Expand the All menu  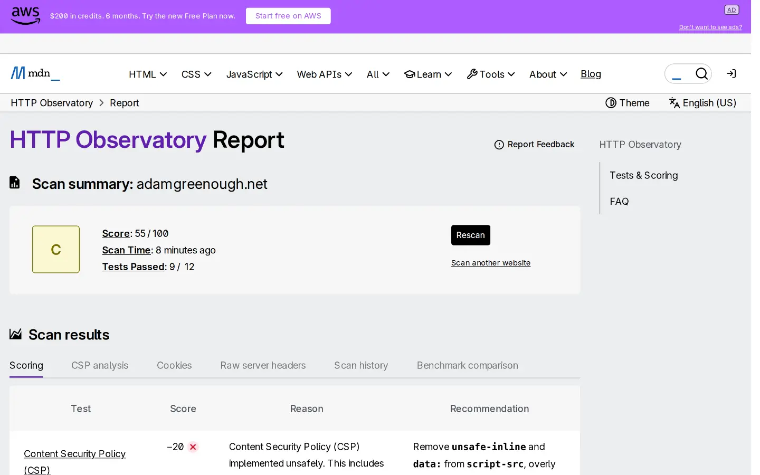tap(378, 74)
